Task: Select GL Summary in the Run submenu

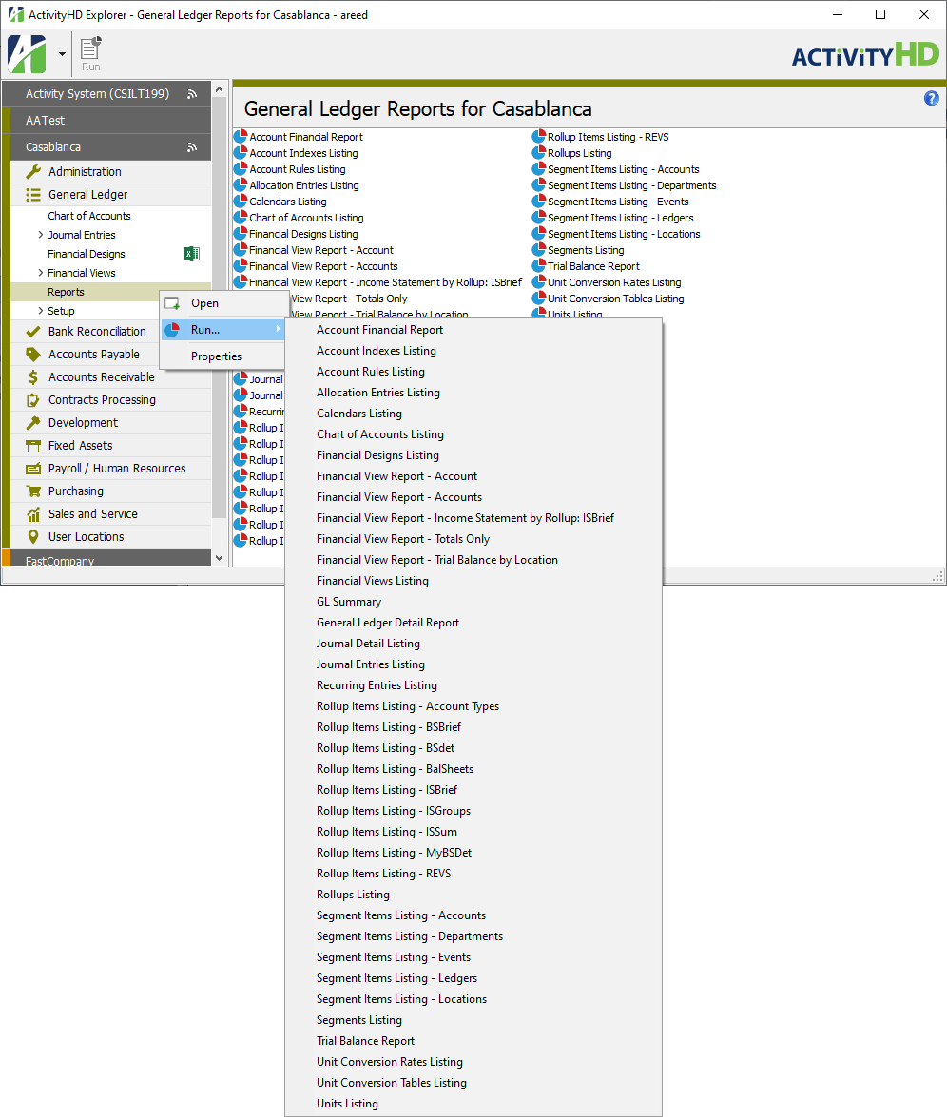Action: coord(349,602)
